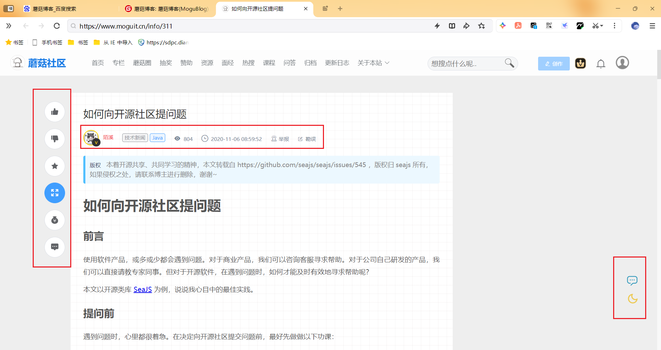This screenshot has height=350, width=661.
Task: Click the star favorite button
Action: tap(55, 166)
